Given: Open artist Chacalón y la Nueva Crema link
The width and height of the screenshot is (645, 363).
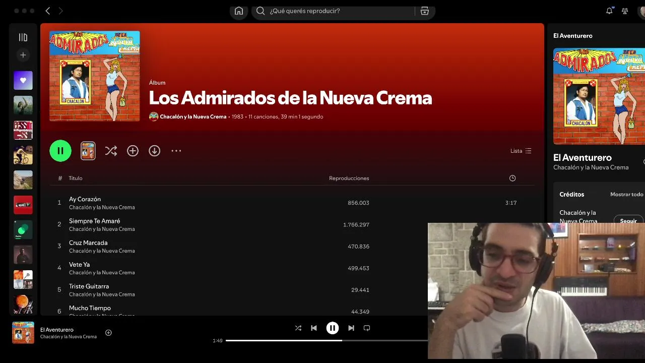Looking at the screenshot, I should point(193,116).
